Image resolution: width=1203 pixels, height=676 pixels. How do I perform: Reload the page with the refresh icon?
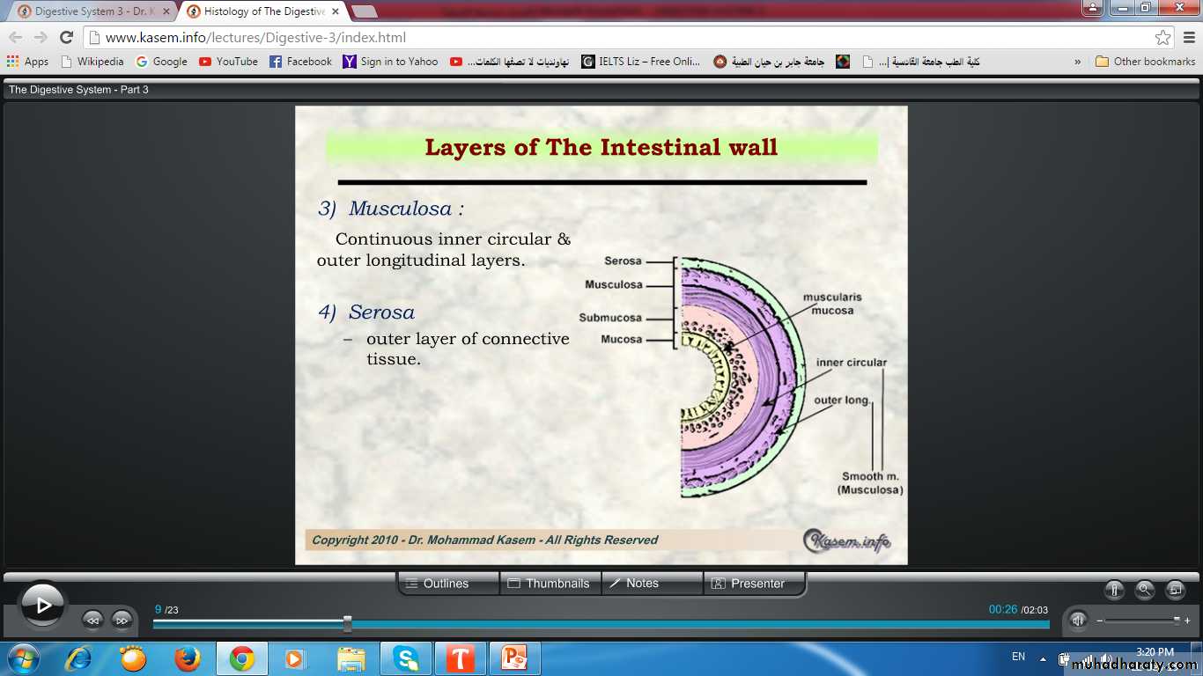[66, 38]
